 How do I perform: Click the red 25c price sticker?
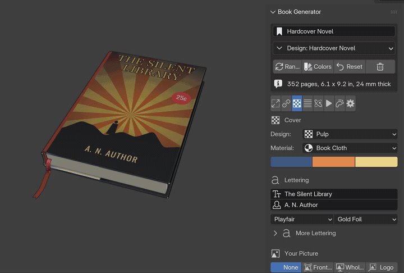[181, 98]
